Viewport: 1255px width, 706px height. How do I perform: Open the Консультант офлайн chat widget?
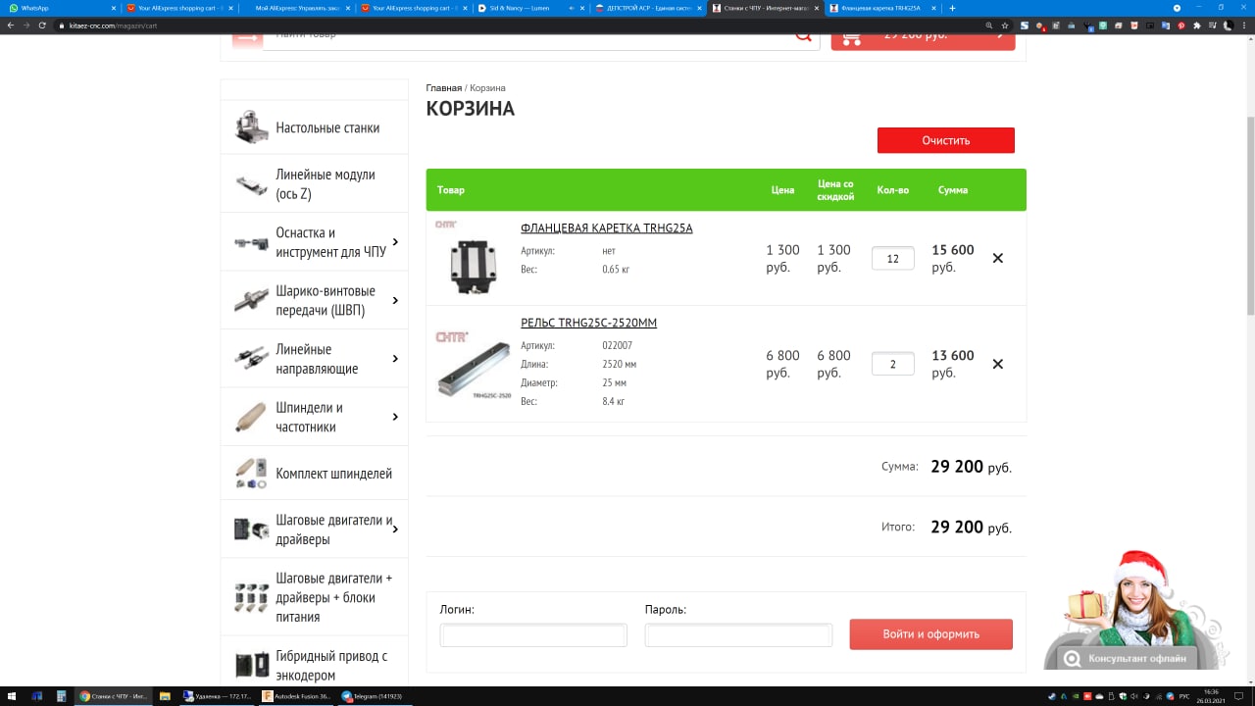tap(1126, 658)
